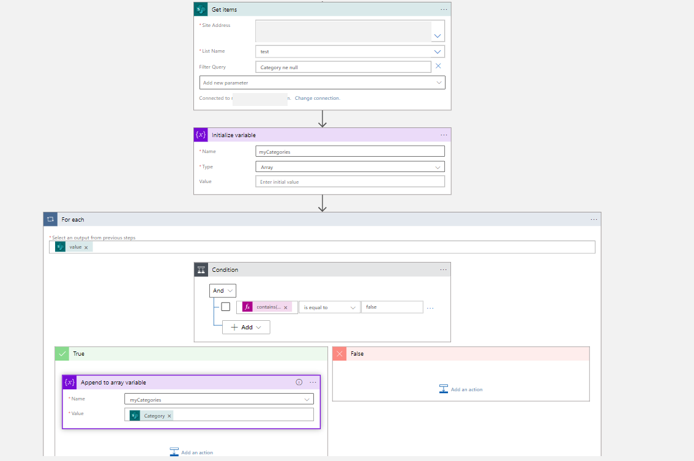Click the Filter Query label
The image size is (694, 461).
pos(212,67)
